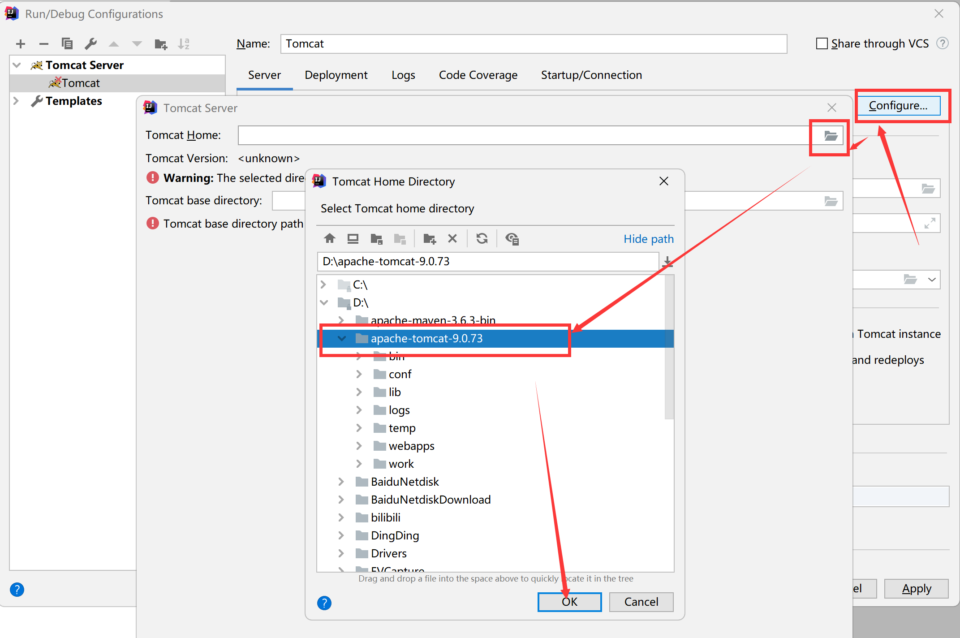Copy configuration using the duplicate icon
This screenshot has height=638, width=960.
click(67, 44)
